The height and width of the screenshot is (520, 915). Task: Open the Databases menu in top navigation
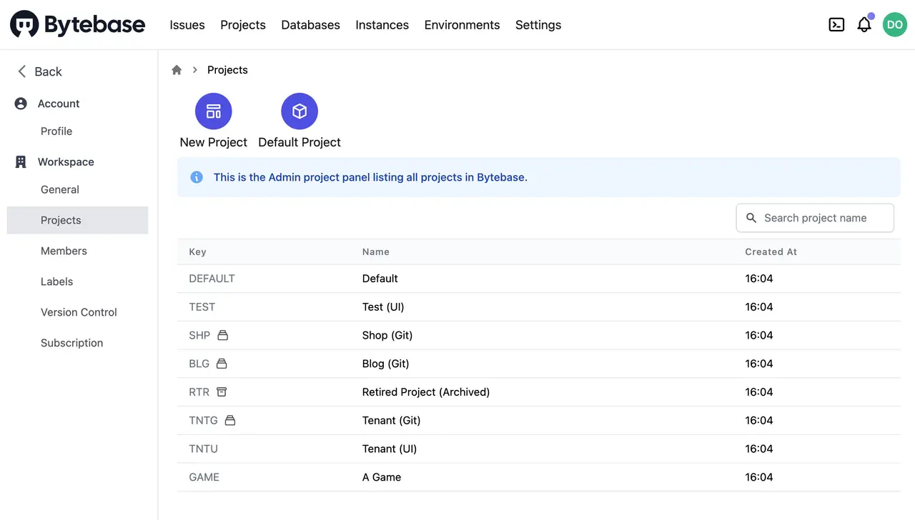310,25
